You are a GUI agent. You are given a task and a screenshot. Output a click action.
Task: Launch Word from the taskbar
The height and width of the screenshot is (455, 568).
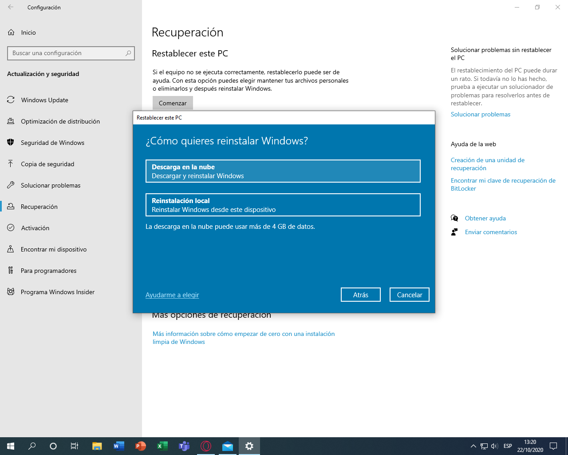tap(118, 446)
